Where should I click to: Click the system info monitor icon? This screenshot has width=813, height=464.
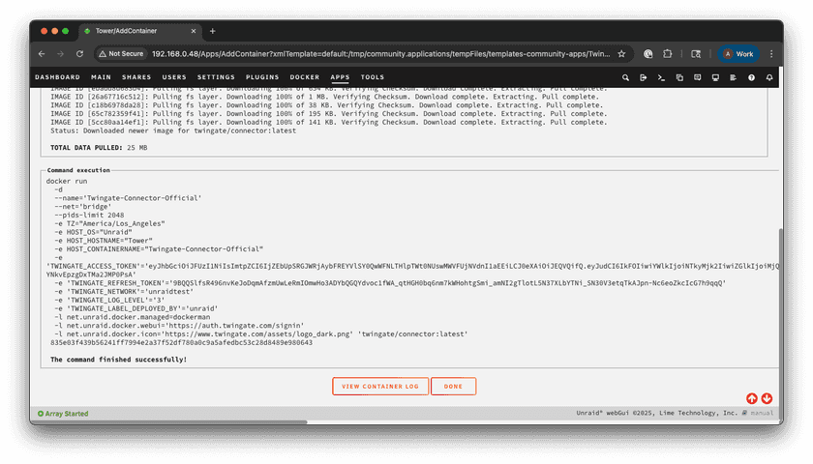[x=715, y=77]
